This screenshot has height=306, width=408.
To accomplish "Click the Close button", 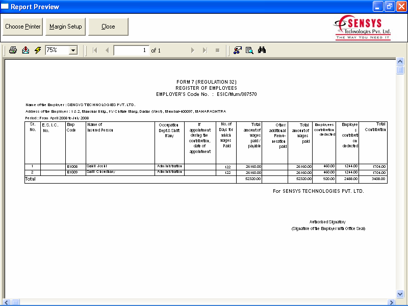I will (108, 27).
